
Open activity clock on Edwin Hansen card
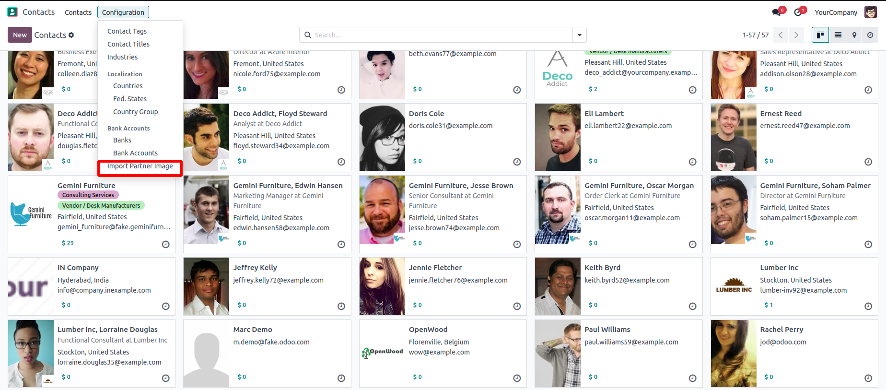341,244
